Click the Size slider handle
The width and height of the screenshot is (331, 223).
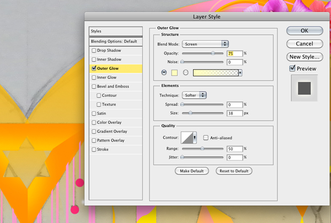(190, 113)
